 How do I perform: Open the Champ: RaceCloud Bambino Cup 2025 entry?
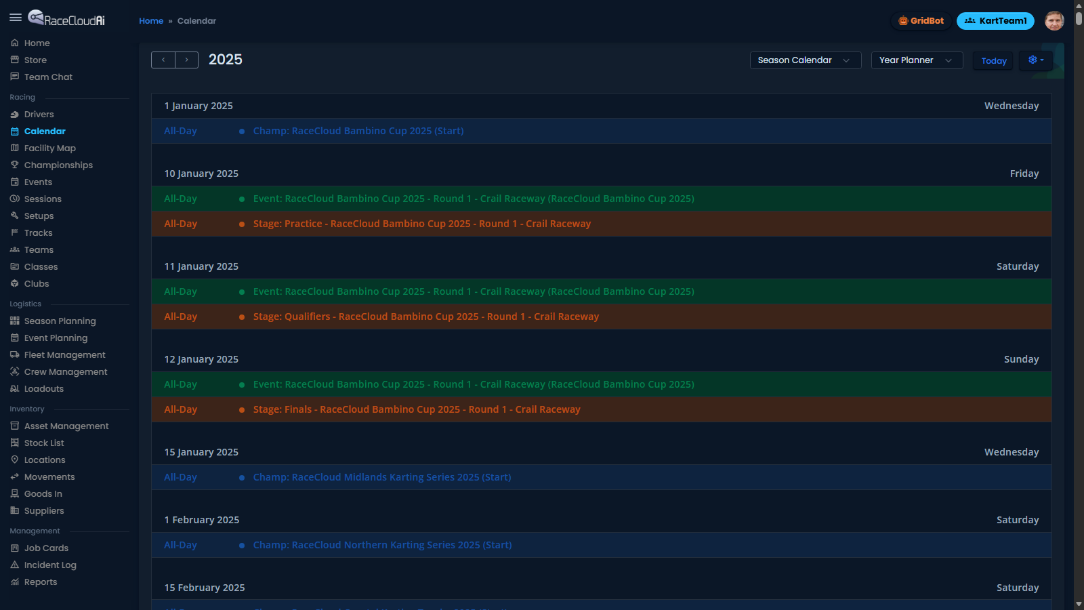[x=358, y=130]
